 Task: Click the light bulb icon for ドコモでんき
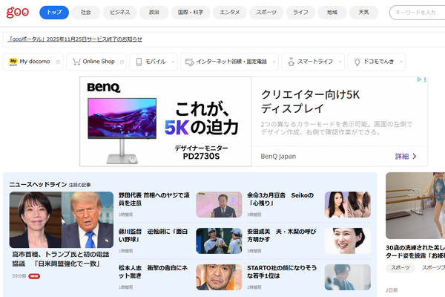coord(357,62)
